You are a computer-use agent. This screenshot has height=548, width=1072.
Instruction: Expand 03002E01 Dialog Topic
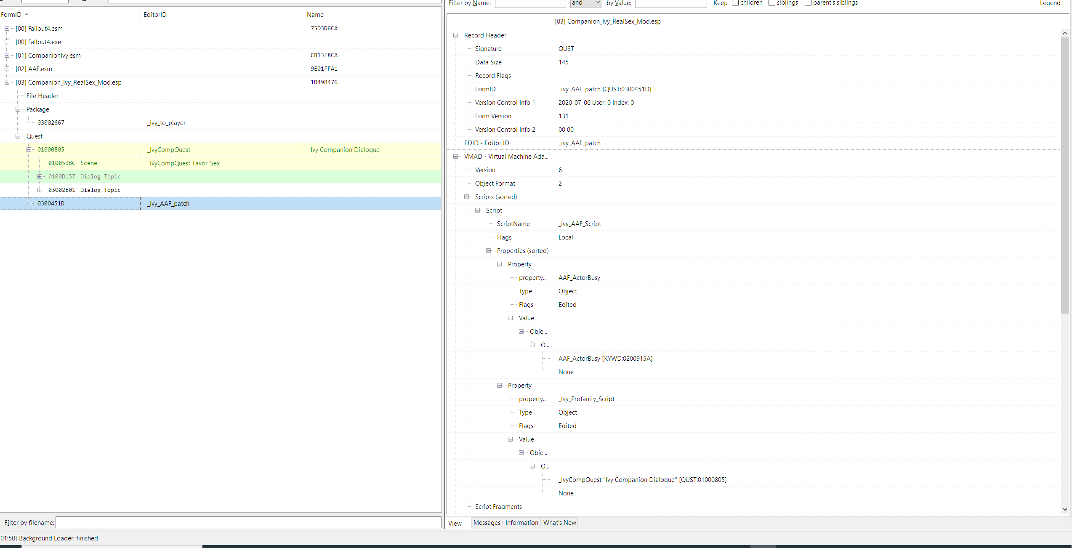click(x=40, y=190)
